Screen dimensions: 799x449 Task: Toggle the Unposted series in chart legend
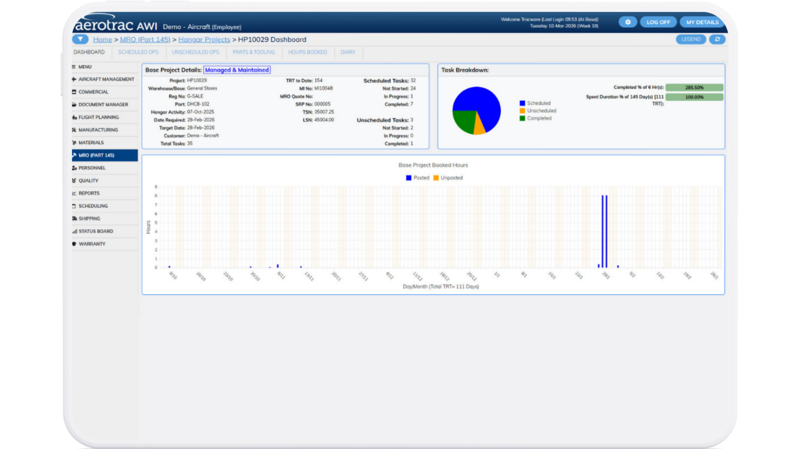448,178
